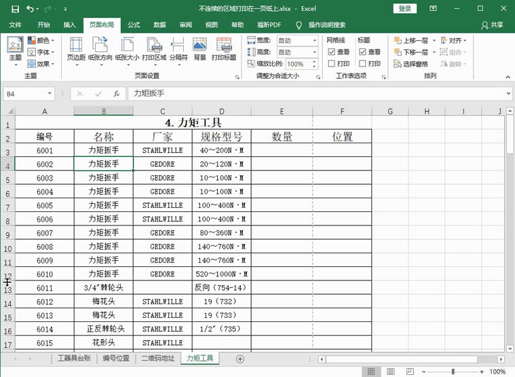Open the Name Box dropdown arrow
This screenshot has height=377, width=515.
(x=50, y=94)
